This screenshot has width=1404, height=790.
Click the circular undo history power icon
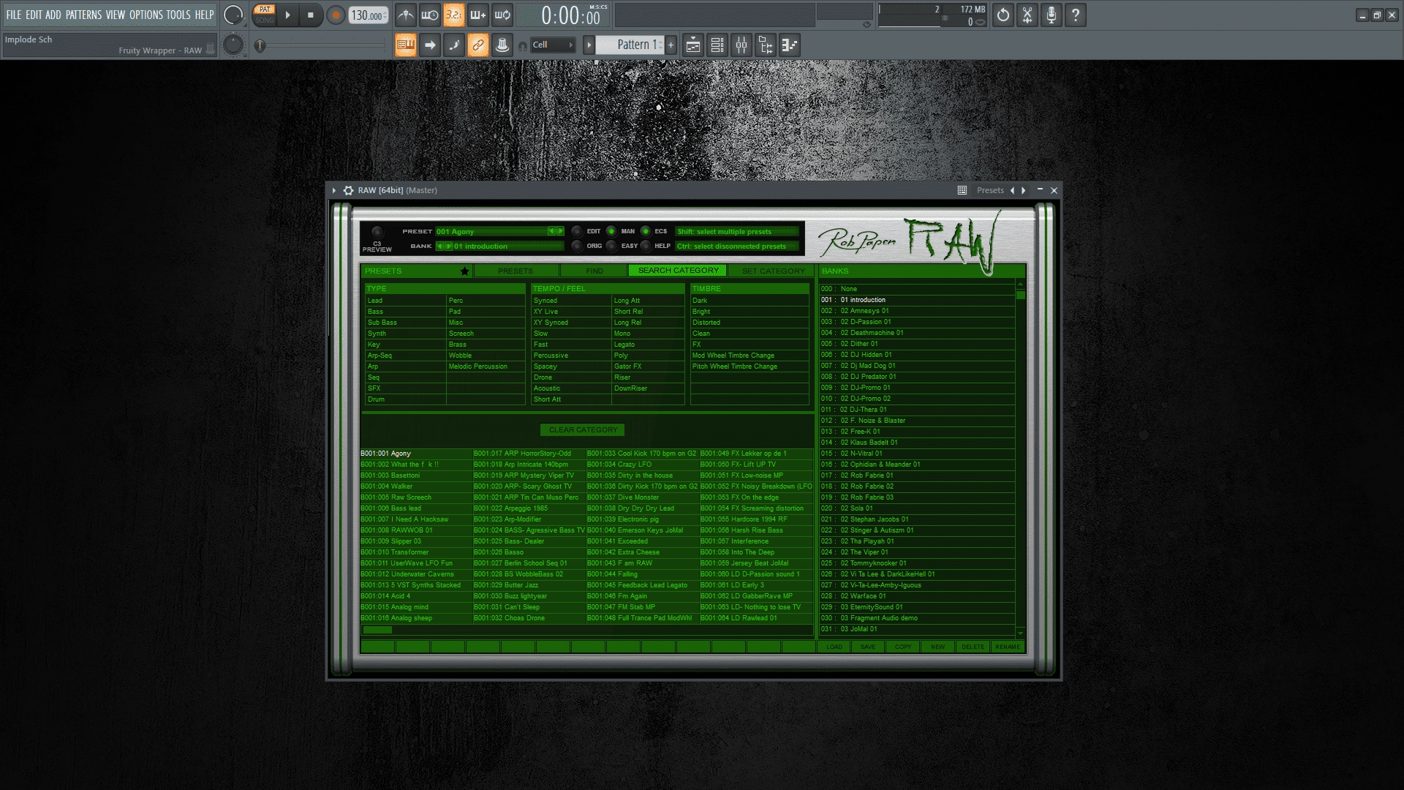pyautogui.click(x=1003, y=15)
